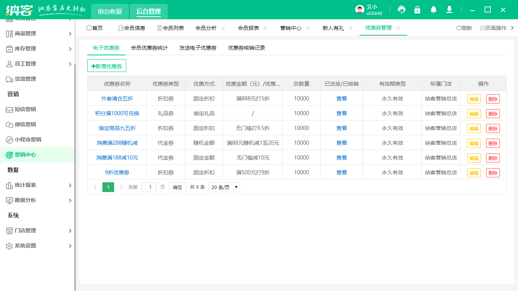Click 删除 for 9折优惠券 row
Image resolution: width=518 pixels, height=291 pixels.
[x=493, y=173]
